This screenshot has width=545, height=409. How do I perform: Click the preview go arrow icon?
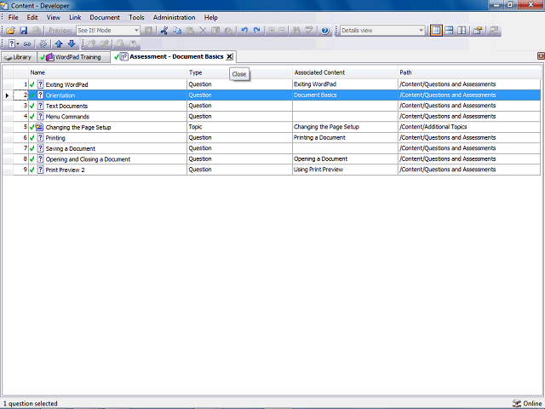point(148,31)
